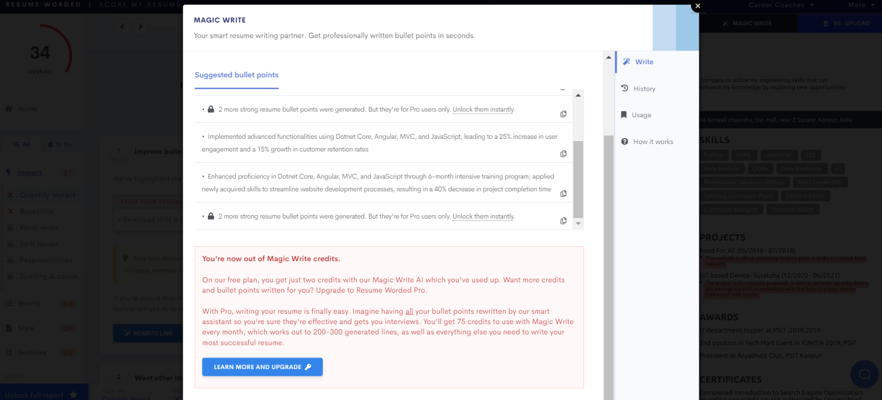Click the question mark icon beside How it works

(x=625, y=141)
